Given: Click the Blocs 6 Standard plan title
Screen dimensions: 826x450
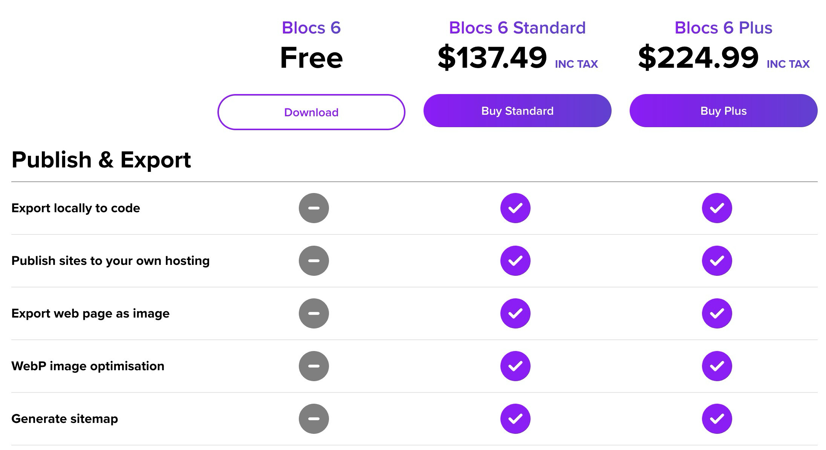Looking at the screenshot, I should (517, 28).
